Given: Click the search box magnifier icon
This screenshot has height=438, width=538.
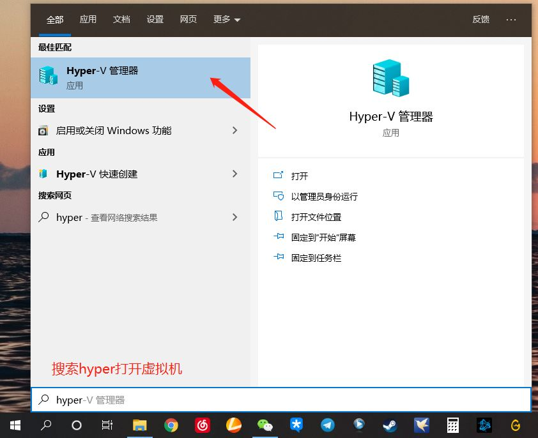Looking at the screenshot, I should click(43, 399).
